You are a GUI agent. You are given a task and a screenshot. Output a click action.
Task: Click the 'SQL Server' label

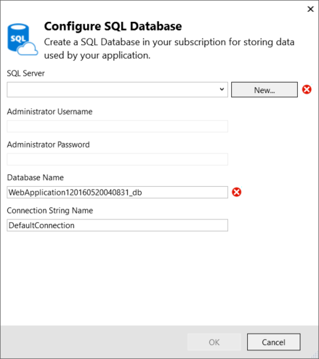[x=26, y=73]
